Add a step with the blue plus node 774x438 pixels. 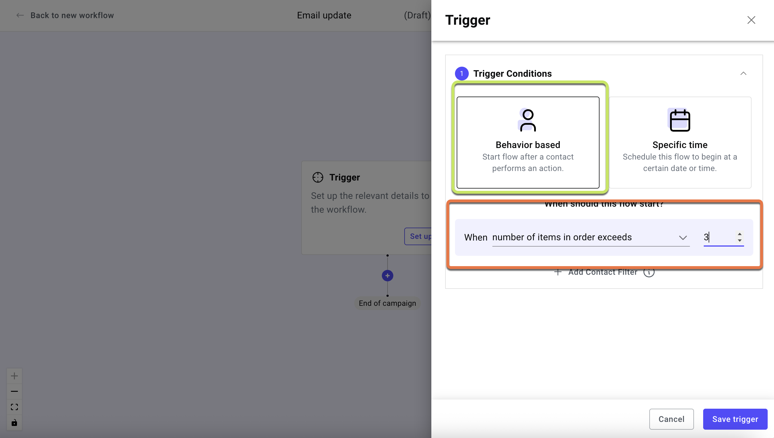[x=387, y=276]
